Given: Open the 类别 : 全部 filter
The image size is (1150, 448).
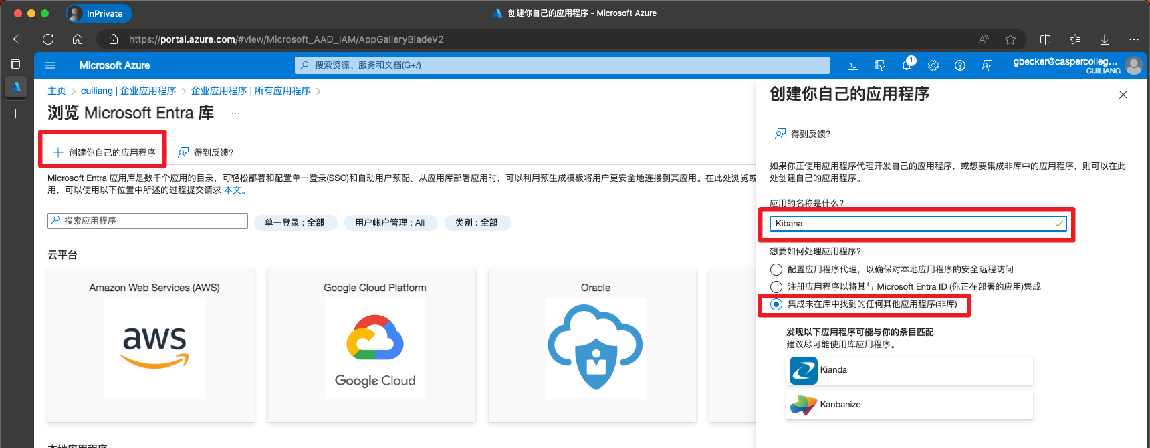Looking at the screenshot, I should point(477,223).
